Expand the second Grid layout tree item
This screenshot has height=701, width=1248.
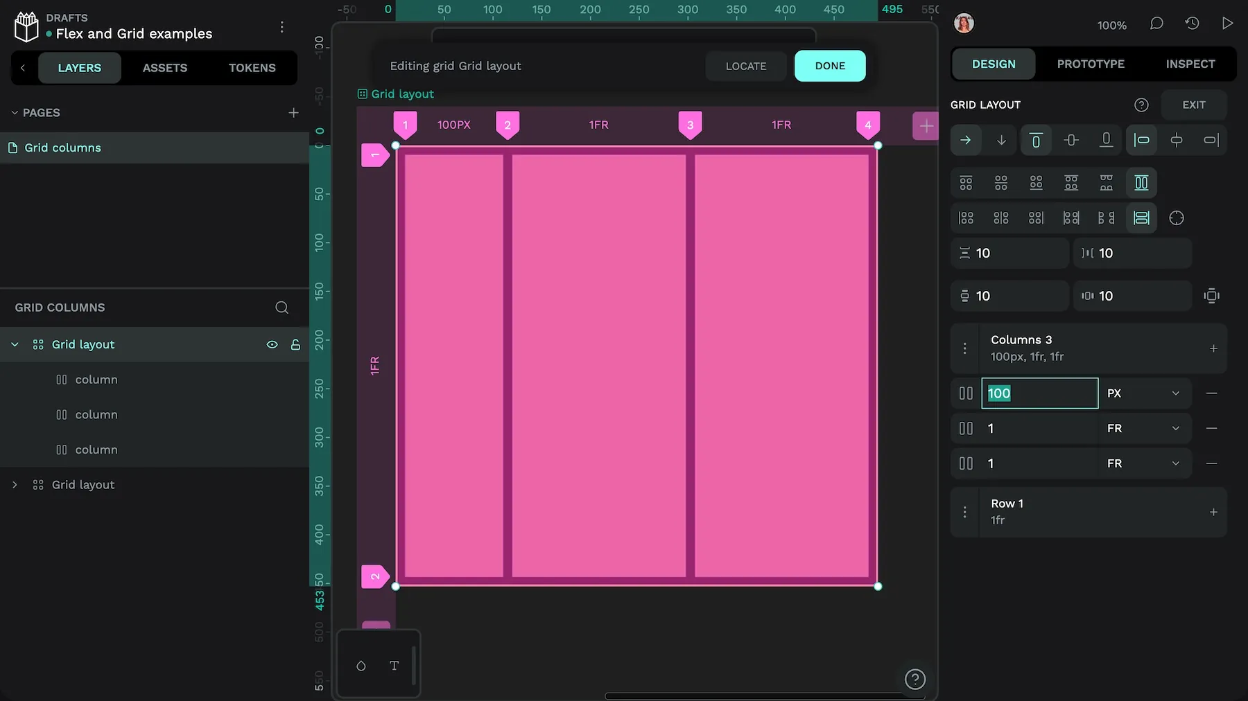(14, 484)
